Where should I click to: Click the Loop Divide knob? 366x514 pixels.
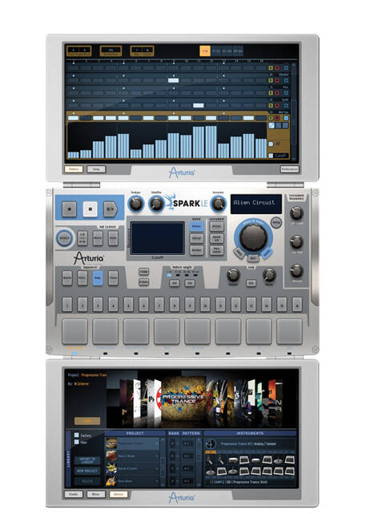pos(233,275)
